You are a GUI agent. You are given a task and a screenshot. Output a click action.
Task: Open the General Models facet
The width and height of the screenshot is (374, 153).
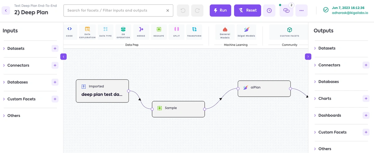225,32
